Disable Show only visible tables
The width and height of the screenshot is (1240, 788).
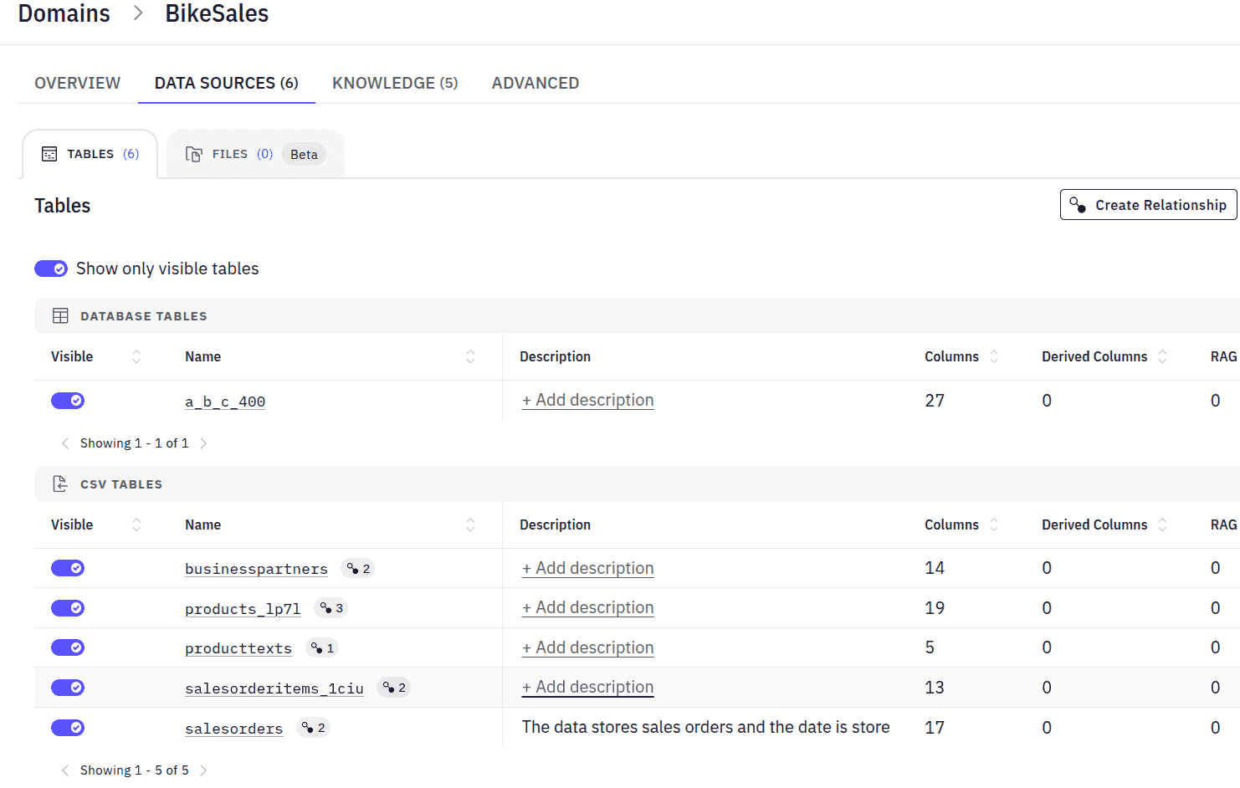(x=51, y=268)
